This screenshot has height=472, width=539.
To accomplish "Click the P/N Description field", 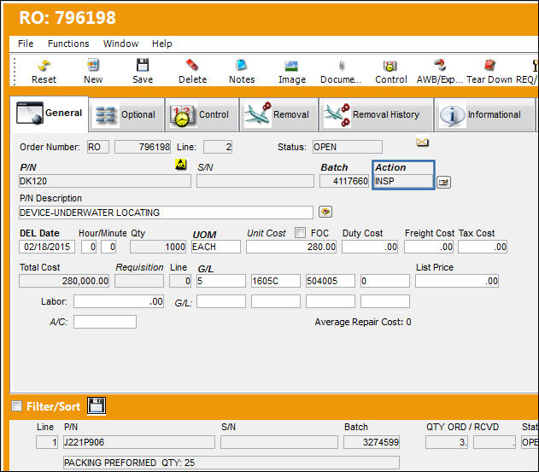I will coord(166,213).
